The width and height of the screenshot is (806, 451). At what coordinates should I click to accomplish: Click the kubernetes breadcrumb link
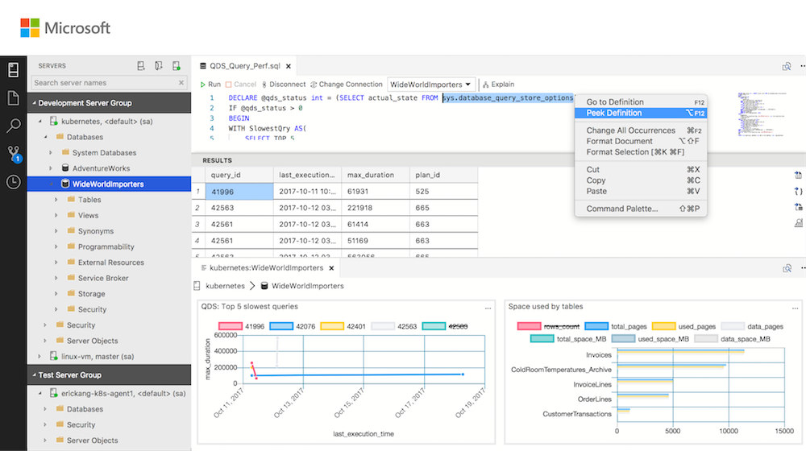225,286
